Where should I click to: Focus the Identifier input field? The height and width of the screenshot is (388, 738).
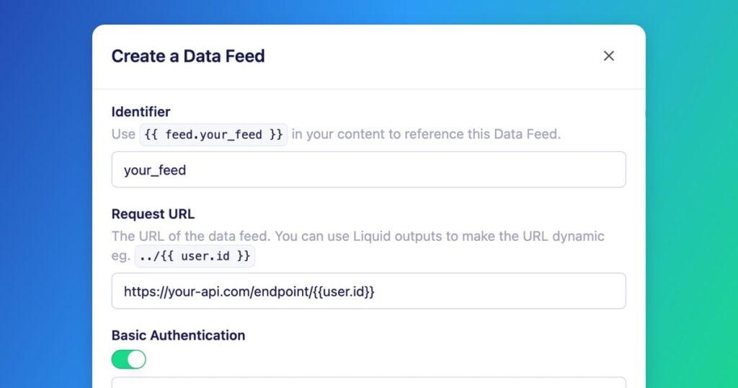pos(368,170)
